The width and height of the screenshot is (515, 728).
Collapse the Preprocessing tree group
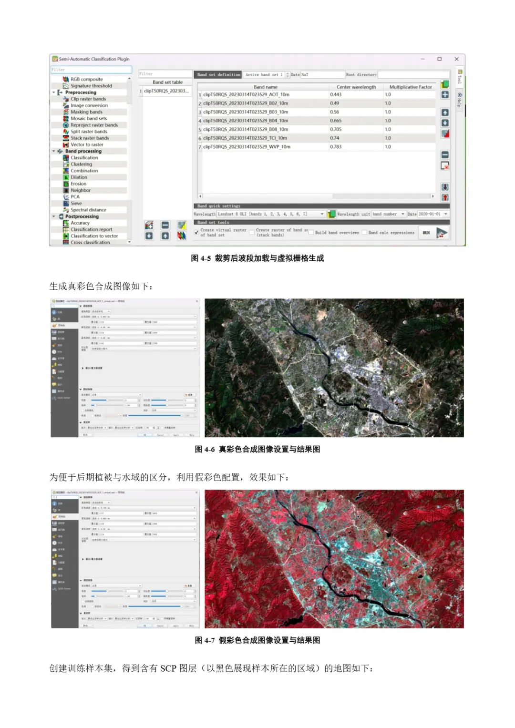(x=53, y=92)
